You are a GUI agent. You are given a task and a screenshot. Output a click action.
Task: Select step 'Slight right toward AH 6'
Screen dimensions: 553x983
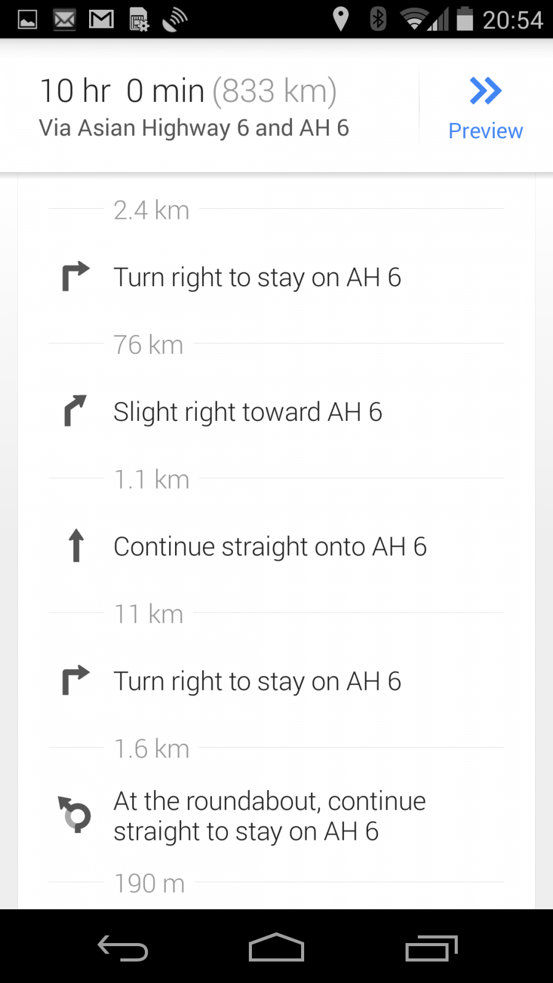point(248,412)
